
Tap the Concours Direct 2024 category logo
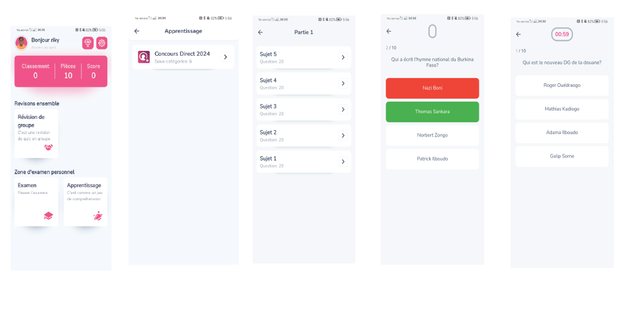click(x=144, y=56)
